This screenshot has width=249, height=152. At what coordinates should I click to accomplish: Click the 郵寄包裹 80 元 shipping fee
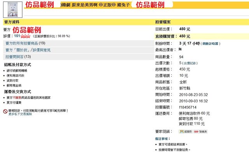pyautogui.click(x=191, y=119)
